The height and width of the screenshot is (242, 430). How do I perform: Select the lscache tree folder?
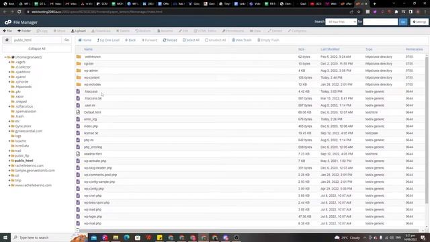tap(21, 141)
